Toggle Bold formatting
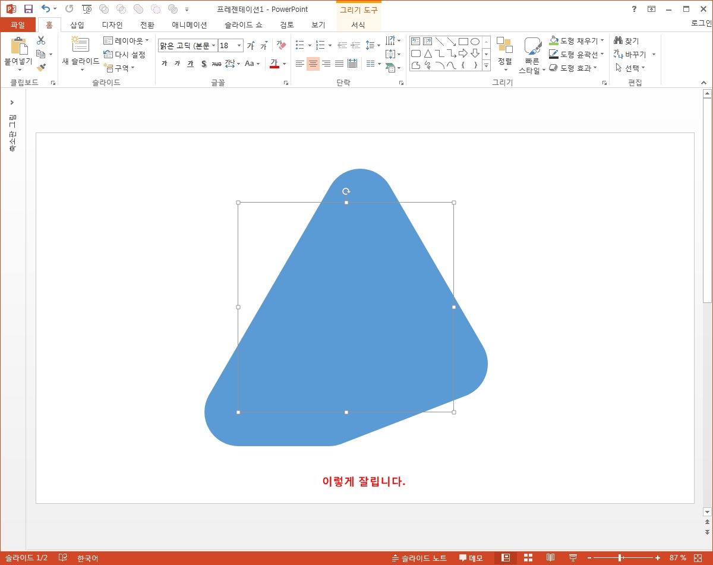 coord(165,64)
